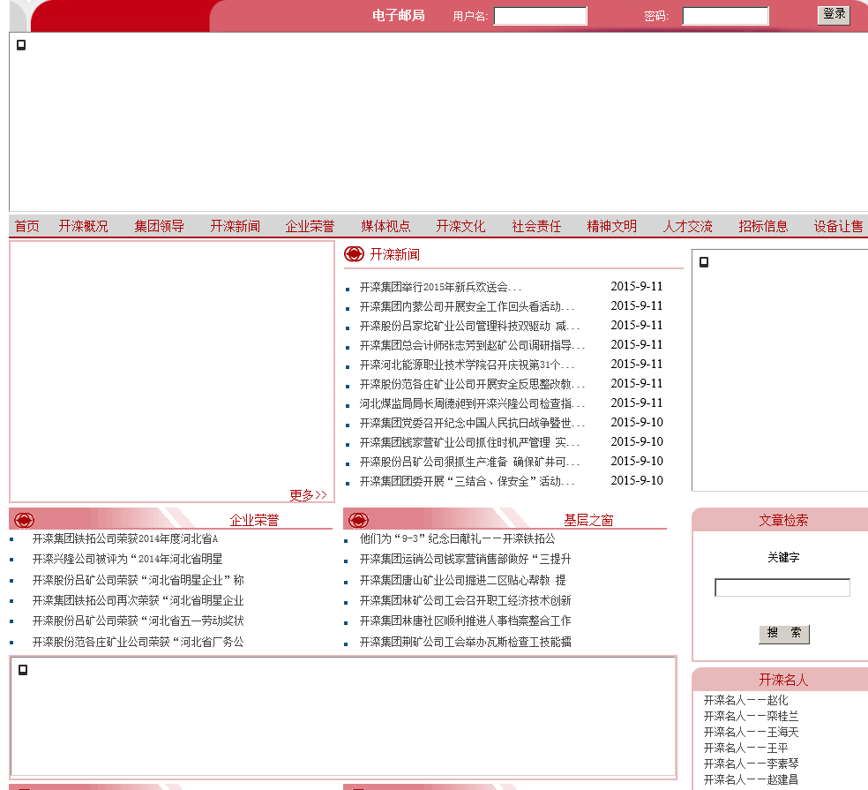Open 开滦股份吕矿公司荣获河北省五一劳动奖状
This screenshot has height=790, width=868.
pyautogui.click(x=138, y=621)
